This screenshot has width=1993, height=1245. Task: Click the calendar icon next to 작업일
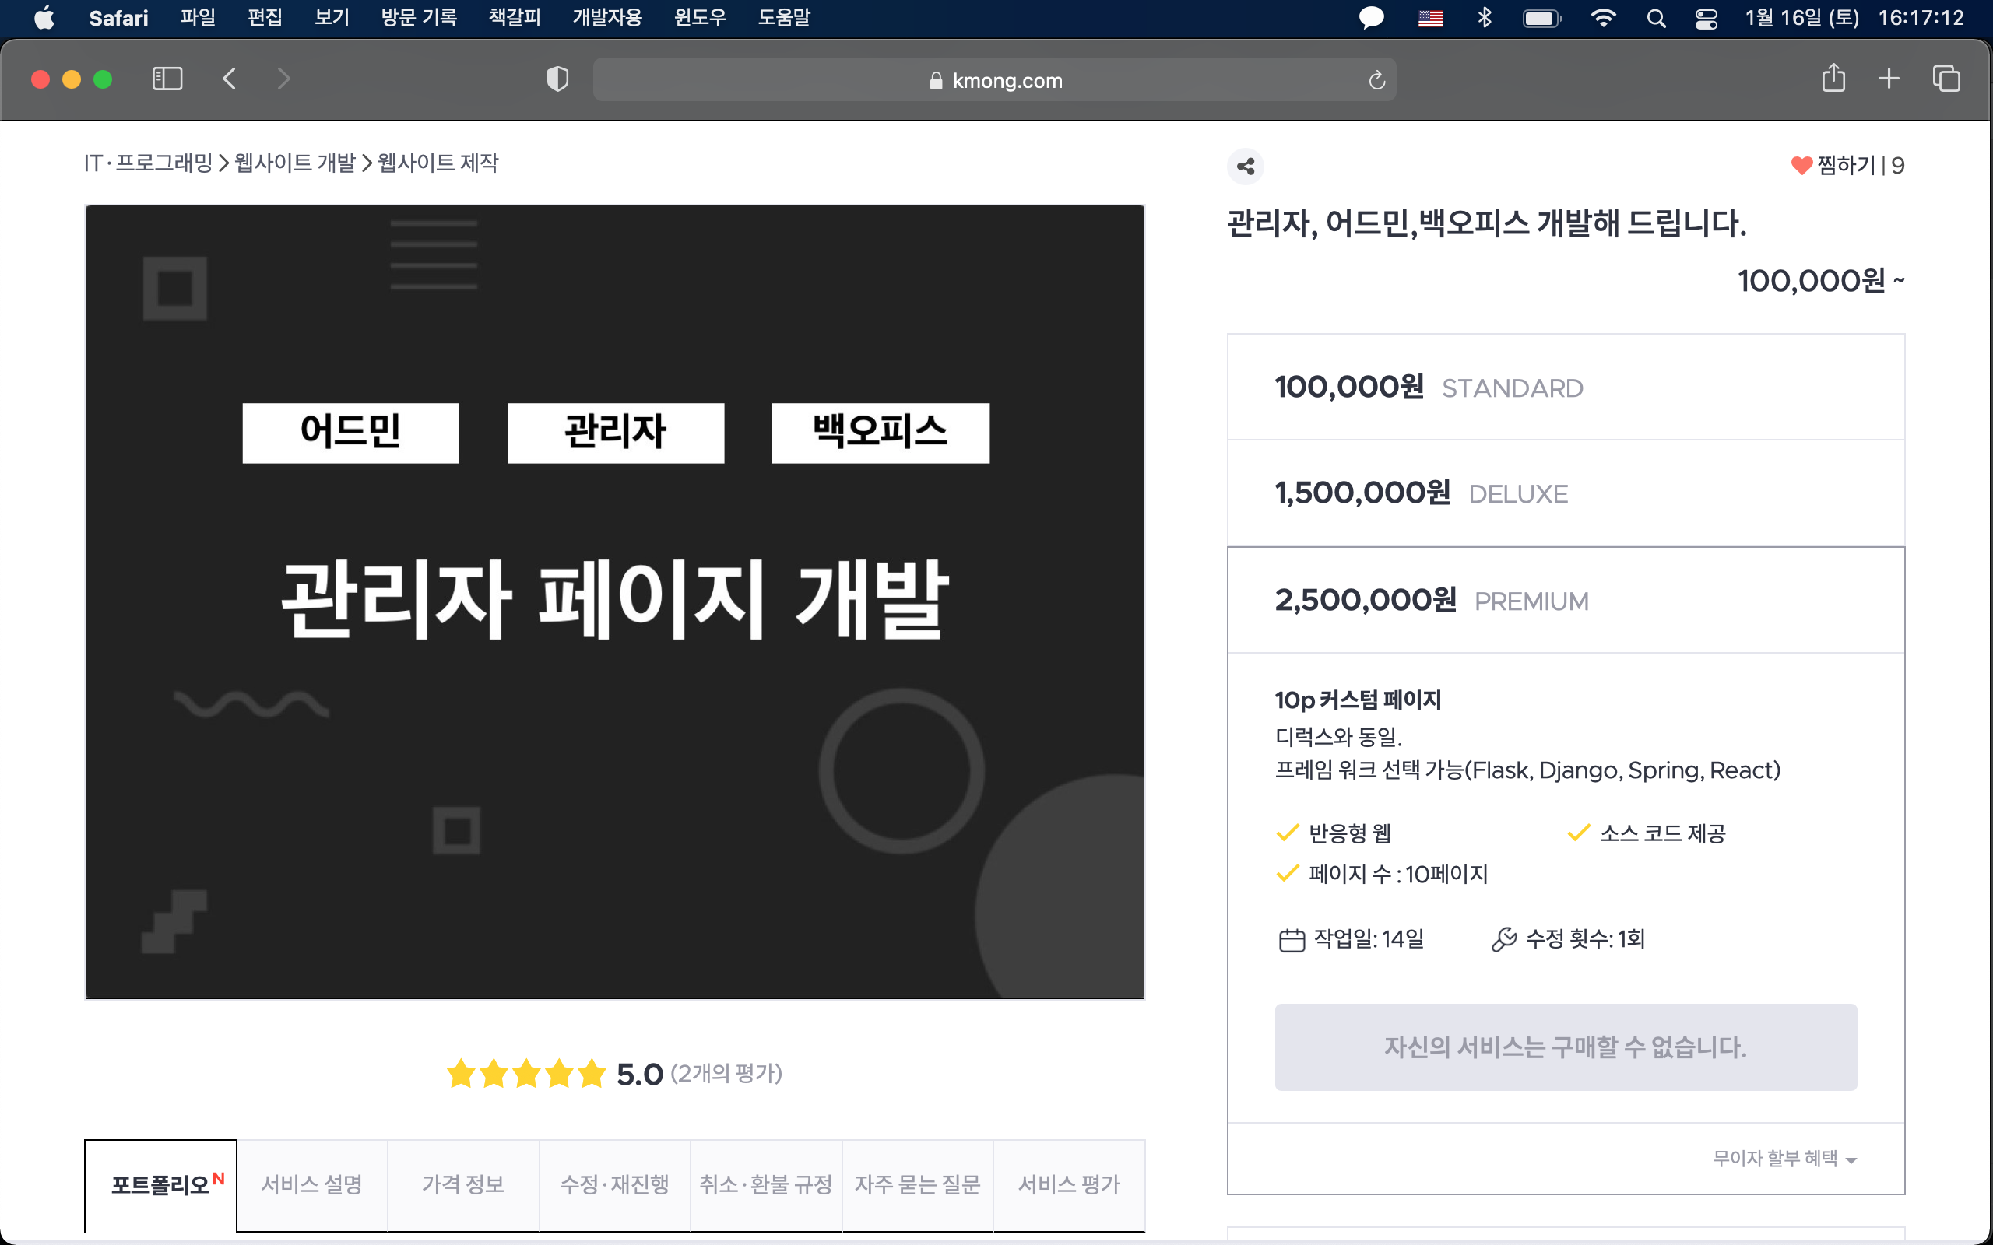pos(1292,939)
